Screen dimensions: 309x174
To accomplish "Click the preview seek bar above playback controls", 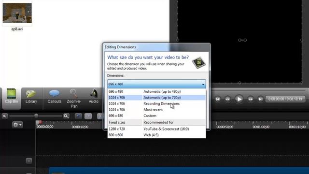I will (259, 90).
